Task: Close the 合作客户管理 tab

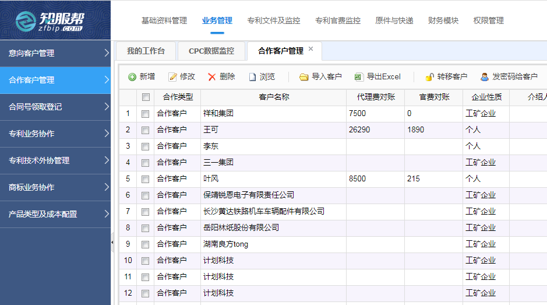Action: click(x=311, y=49)
